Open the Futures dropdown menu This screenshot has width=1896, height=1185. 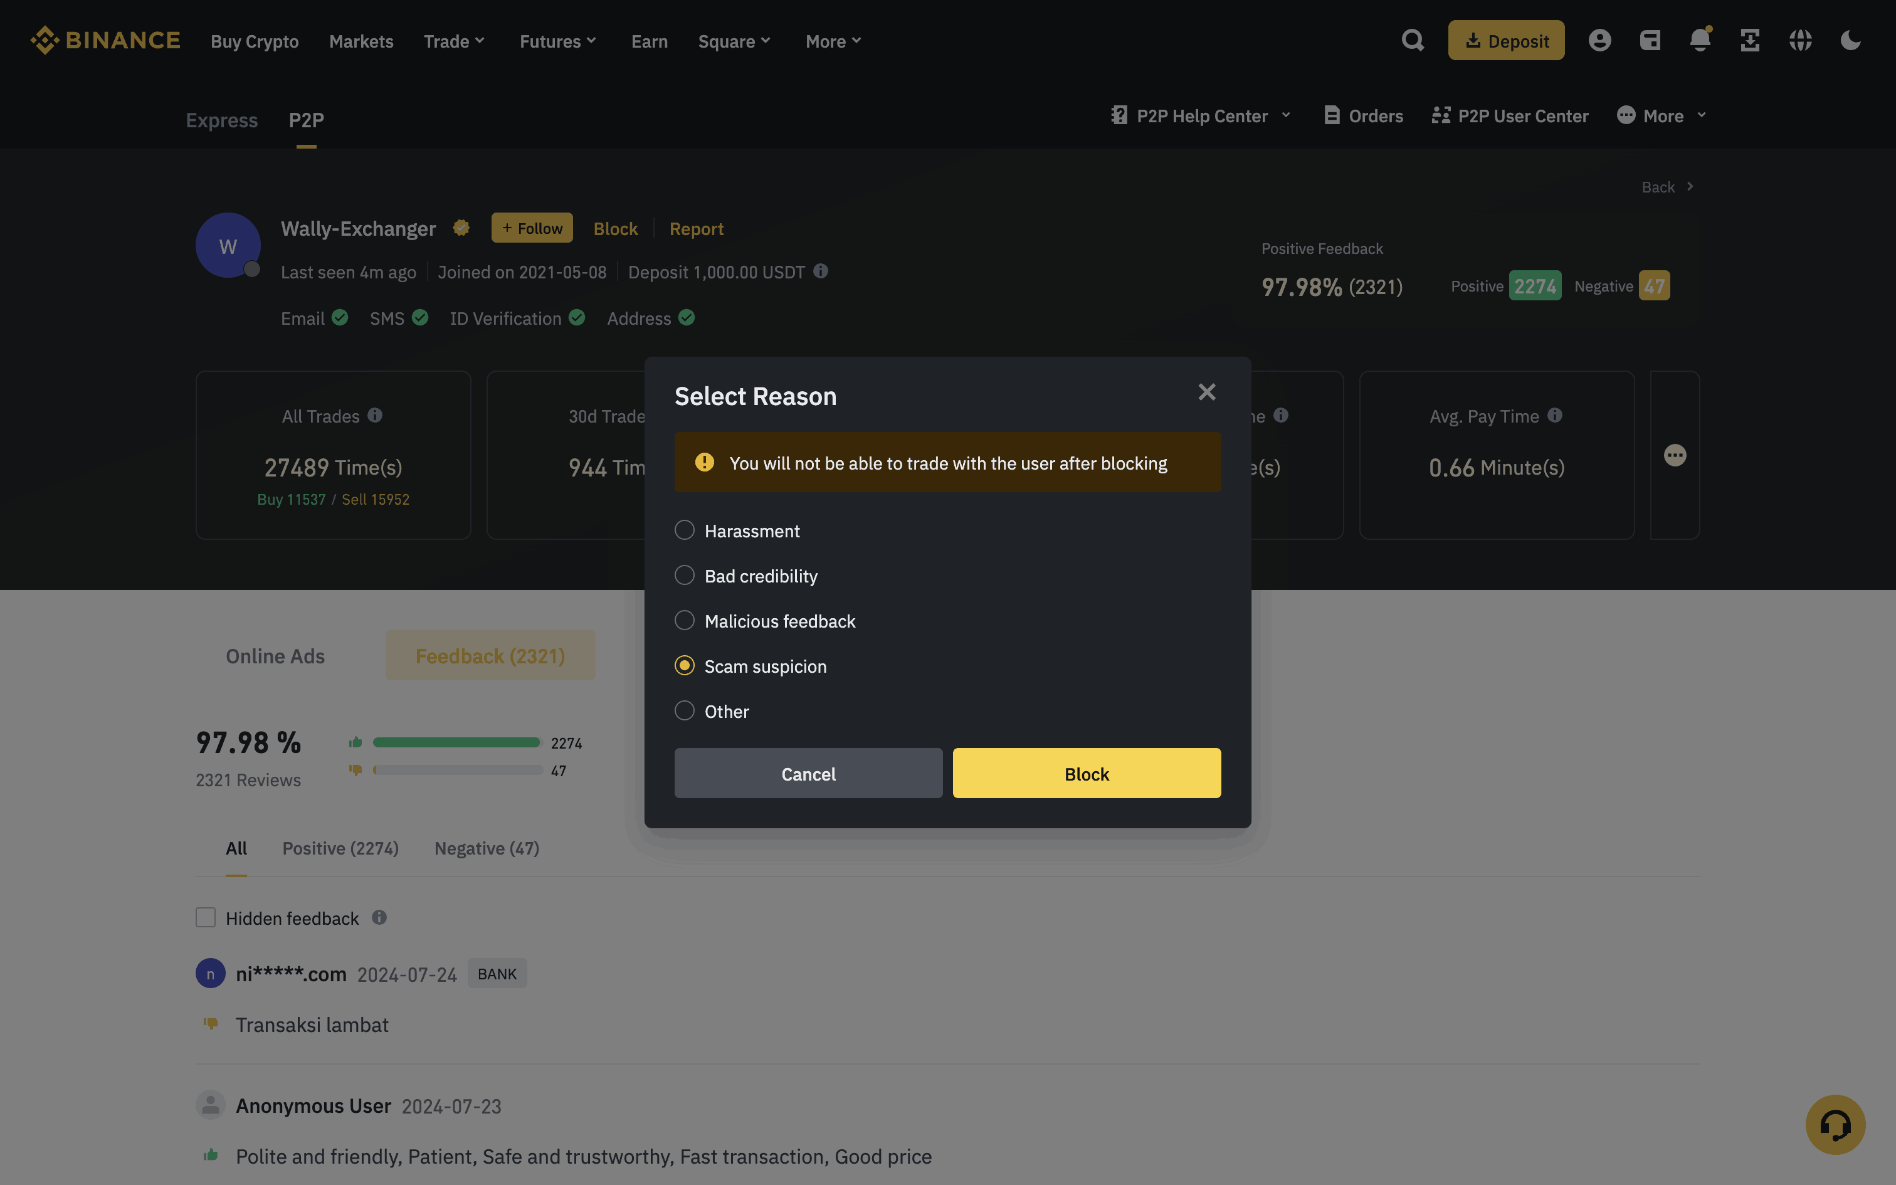pyautogui.click(x=558, y=41)
